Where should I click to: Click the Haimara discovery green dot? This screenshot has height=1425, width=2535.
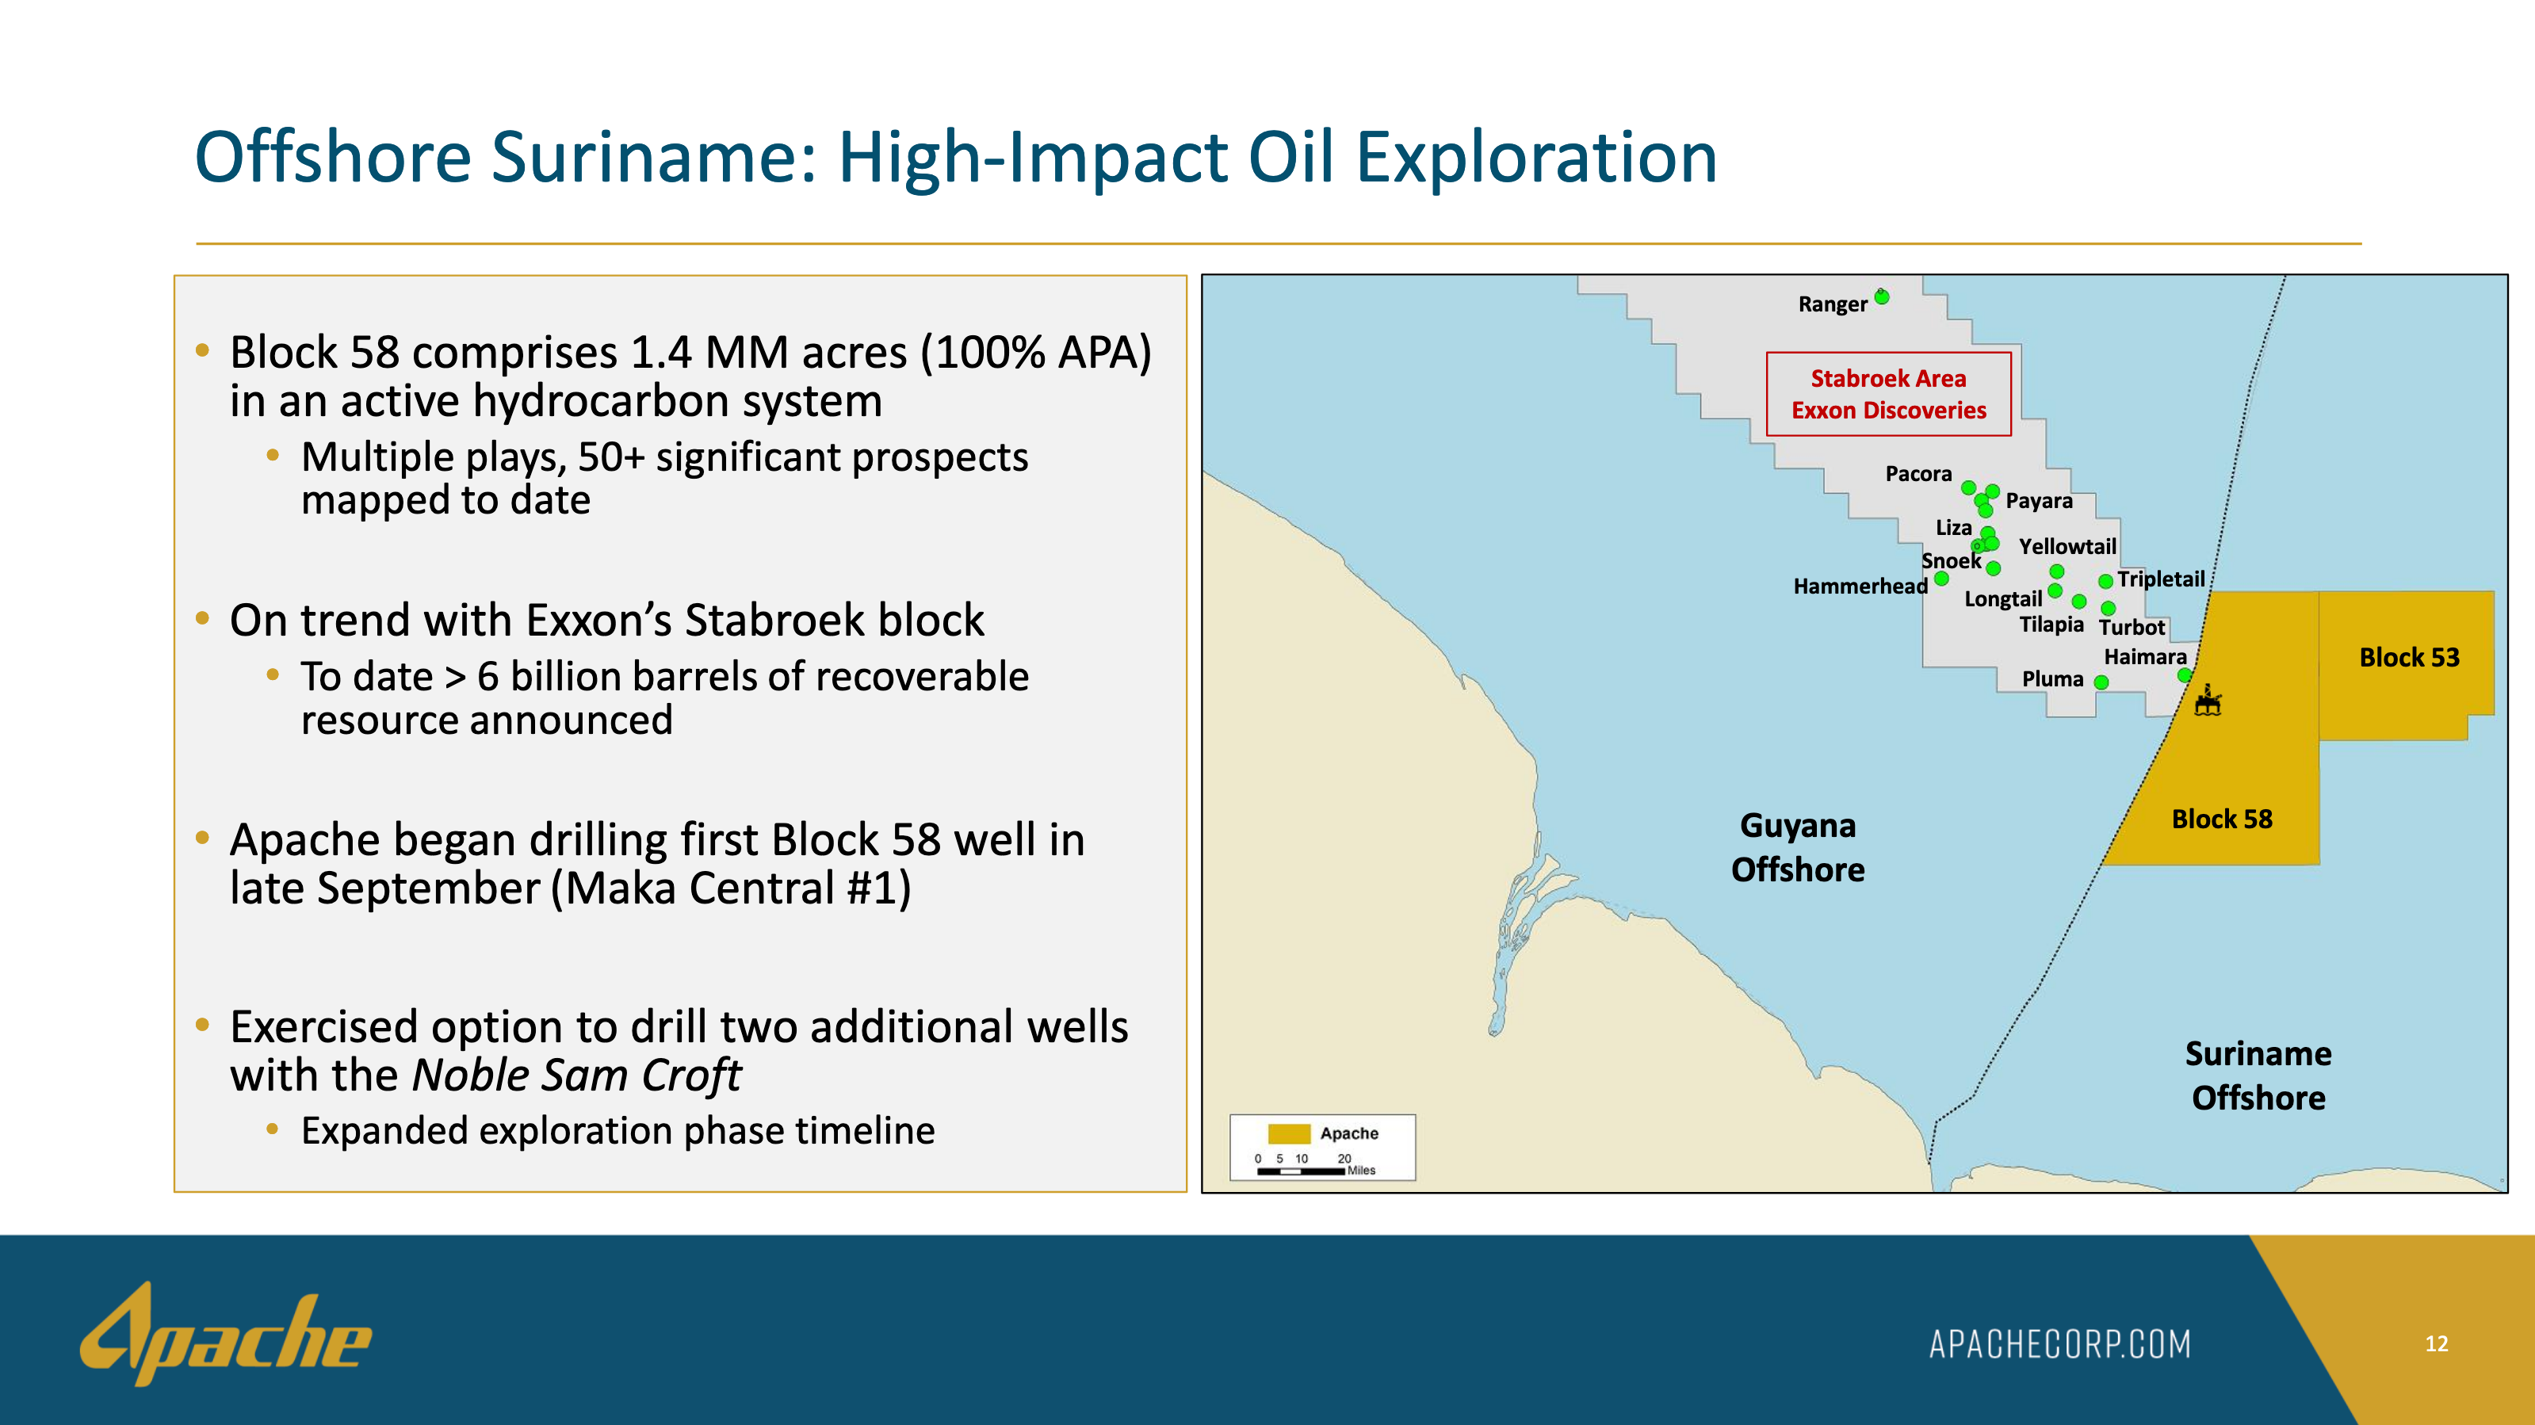click(x=2185, y=675)
